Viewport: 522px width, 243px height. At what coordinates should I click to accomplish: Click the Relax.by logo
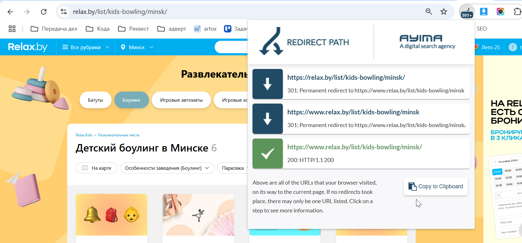point(28,47)
